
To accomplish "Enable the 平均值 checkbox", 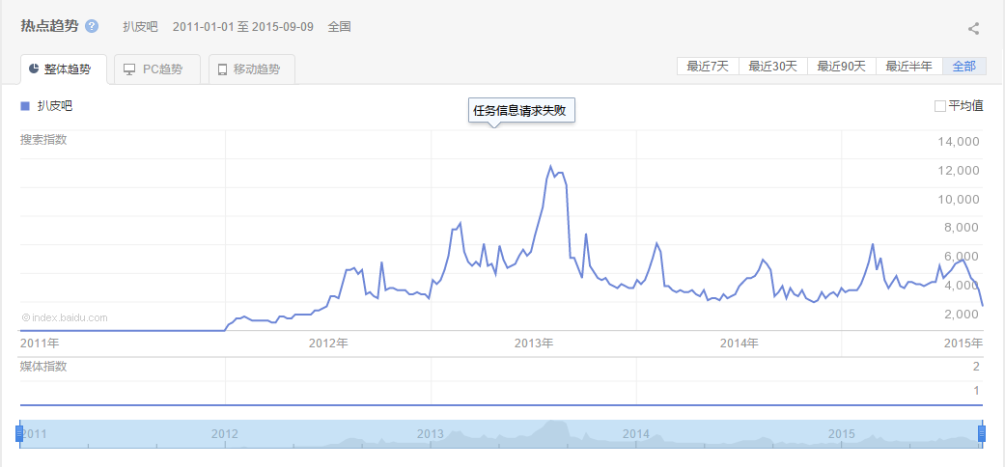I will 940,106.
